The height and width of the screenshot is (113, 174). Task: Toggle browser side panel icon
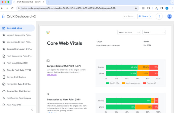(162, 8)
